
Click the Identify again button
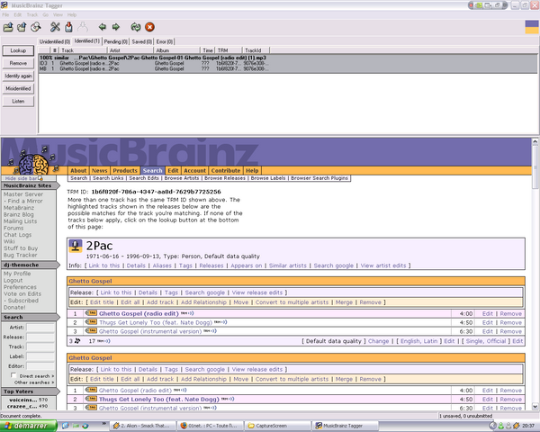18,76
